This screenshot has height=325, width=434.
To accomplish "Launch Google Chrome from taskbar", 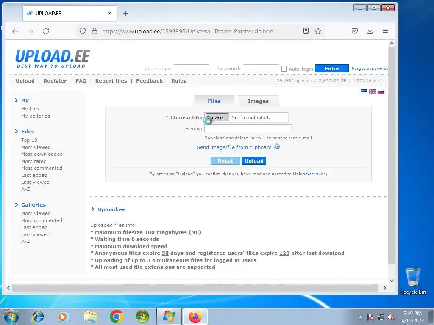I will click(116, 317).
